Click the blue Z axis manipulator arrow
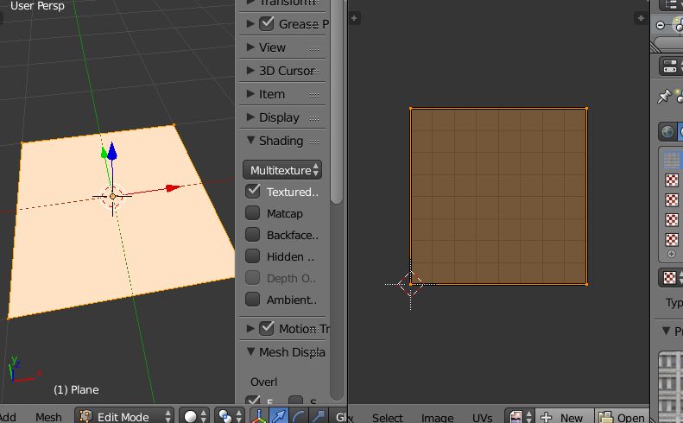This screenshot has width=683, height=423. point(112,150)
